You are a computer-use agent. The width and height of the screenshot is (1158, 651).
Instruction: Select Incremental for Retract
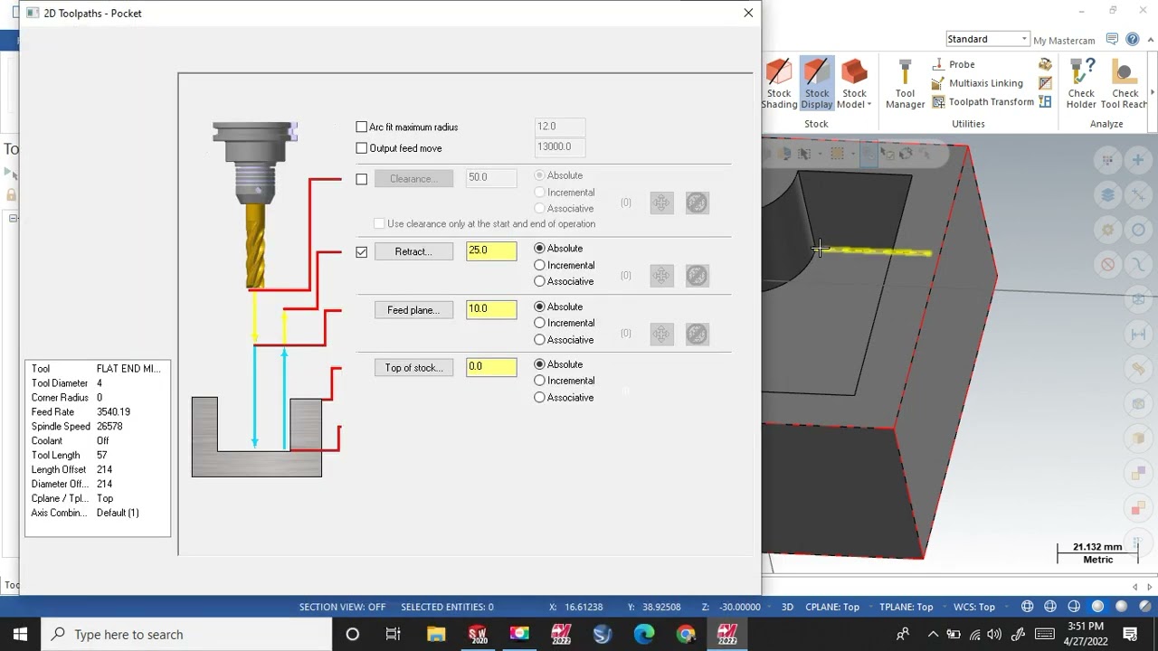(x=540, y=265)
